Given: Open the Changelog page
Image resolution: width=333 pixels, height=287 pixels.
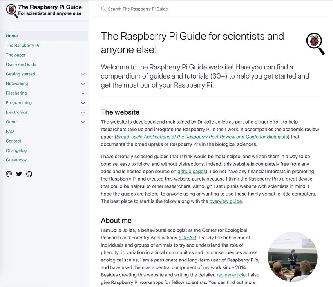Looking at the screenshot, I should (16, 150).
